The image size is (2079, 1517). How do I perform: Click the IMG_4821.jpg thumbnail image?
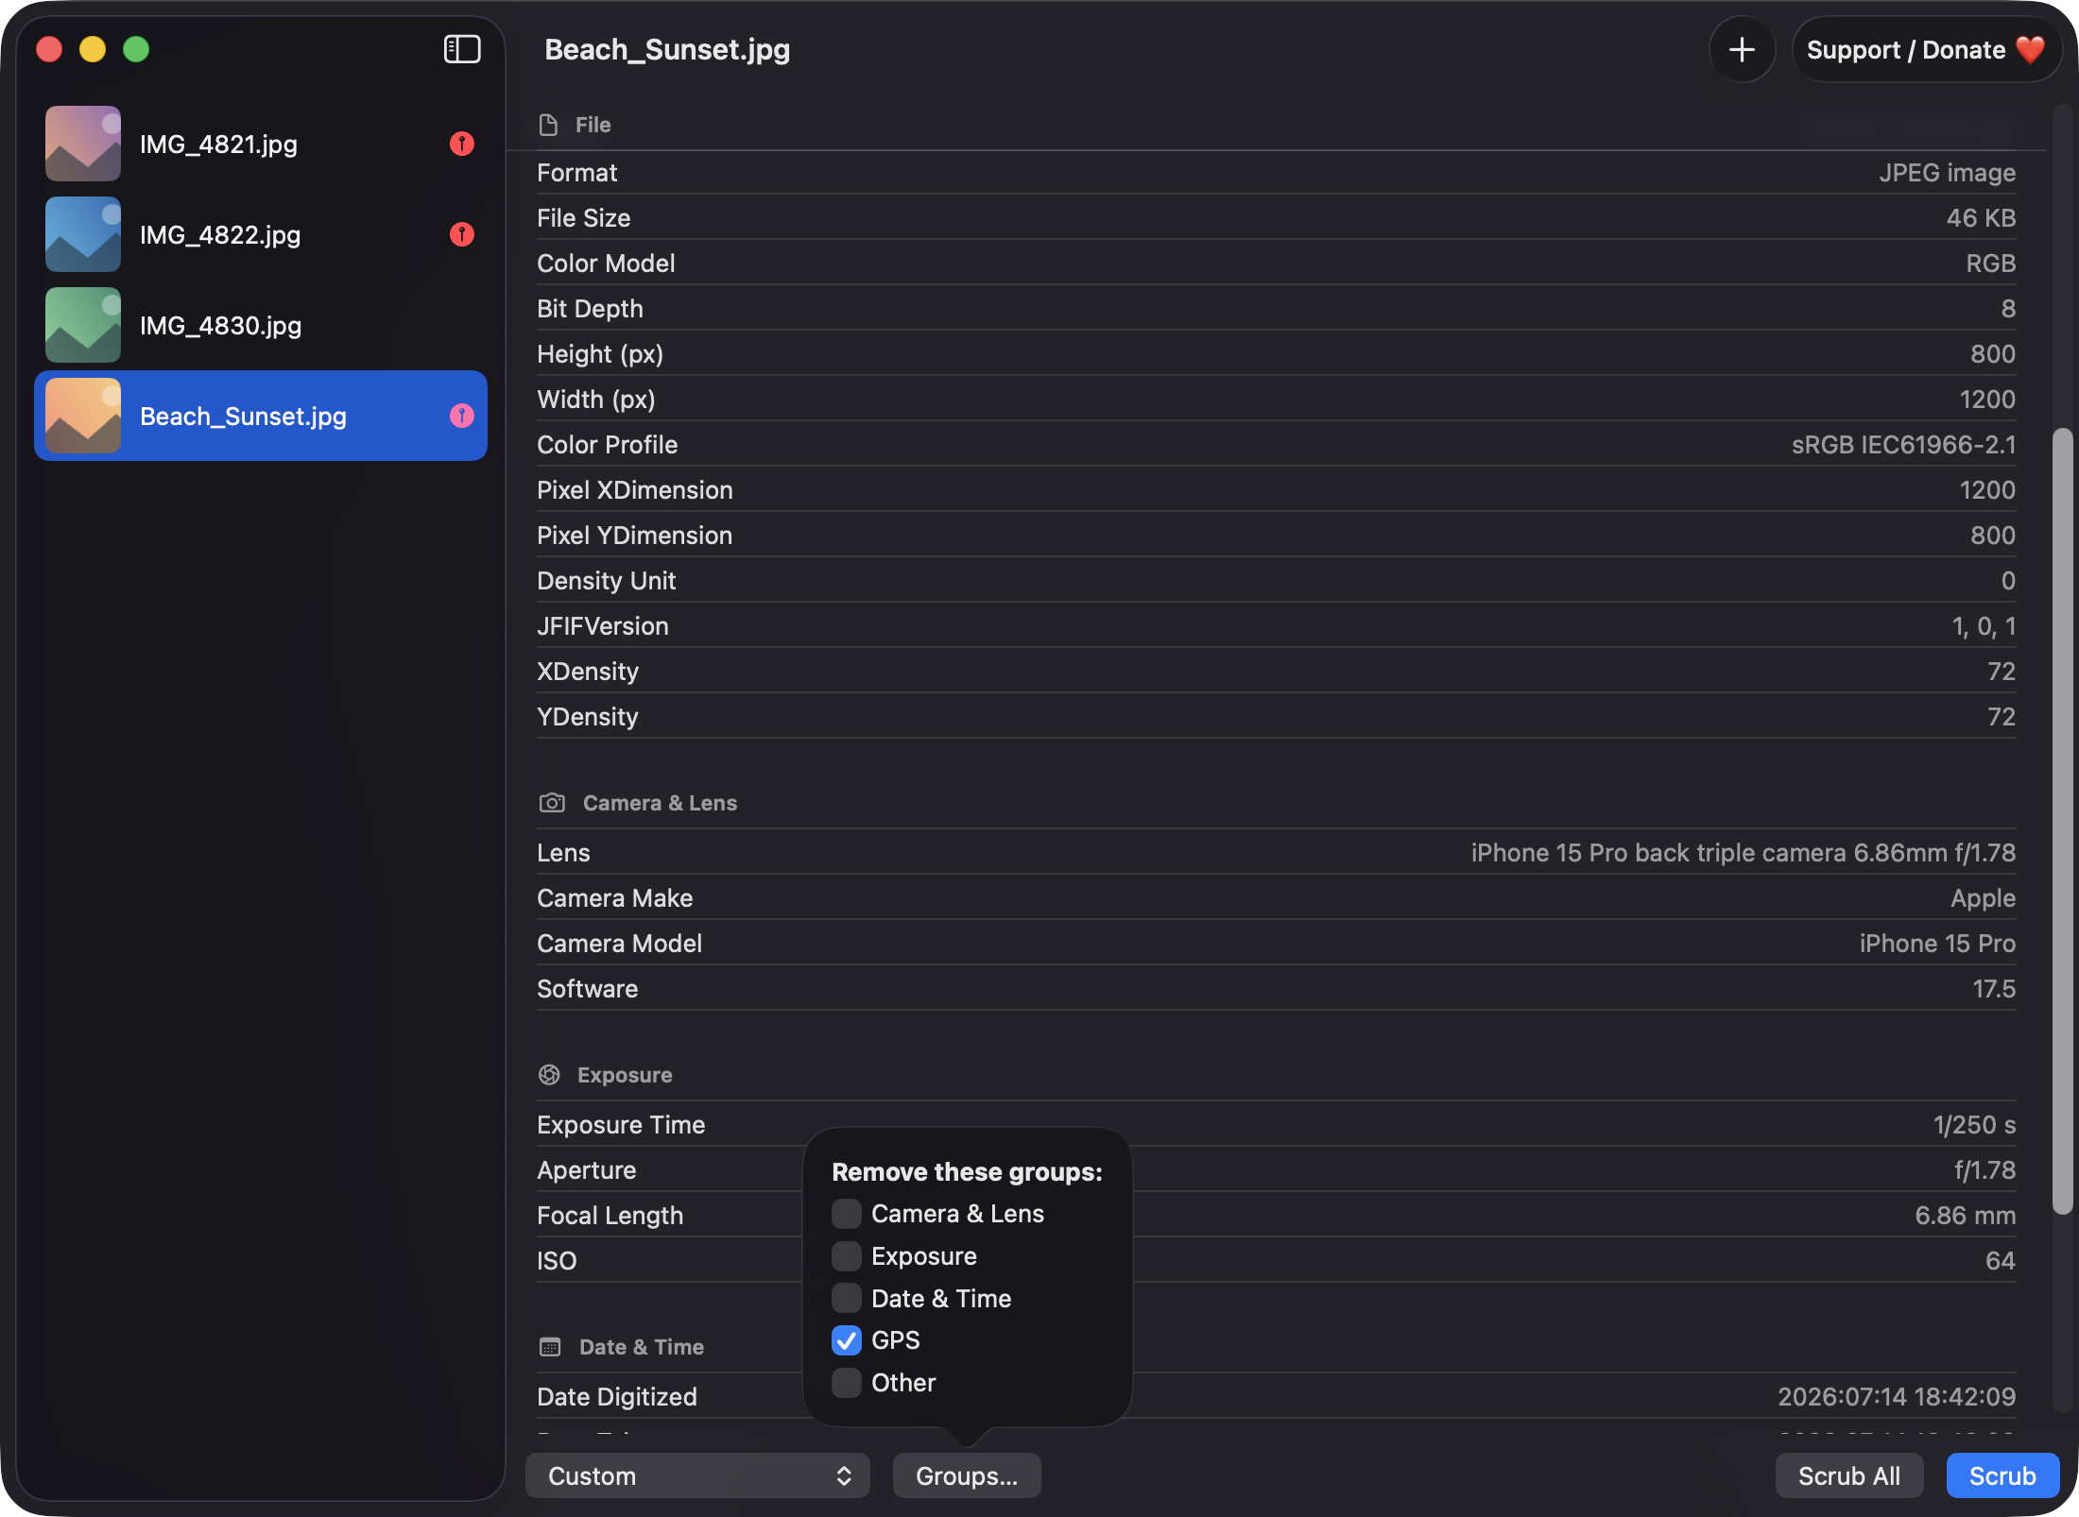(x=83, y=144)
